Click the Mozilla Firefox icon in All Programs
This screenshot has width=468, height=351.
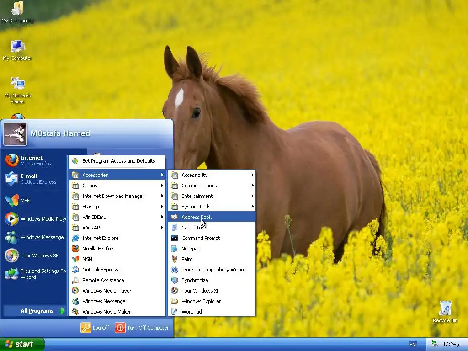(x=75, y=249)
